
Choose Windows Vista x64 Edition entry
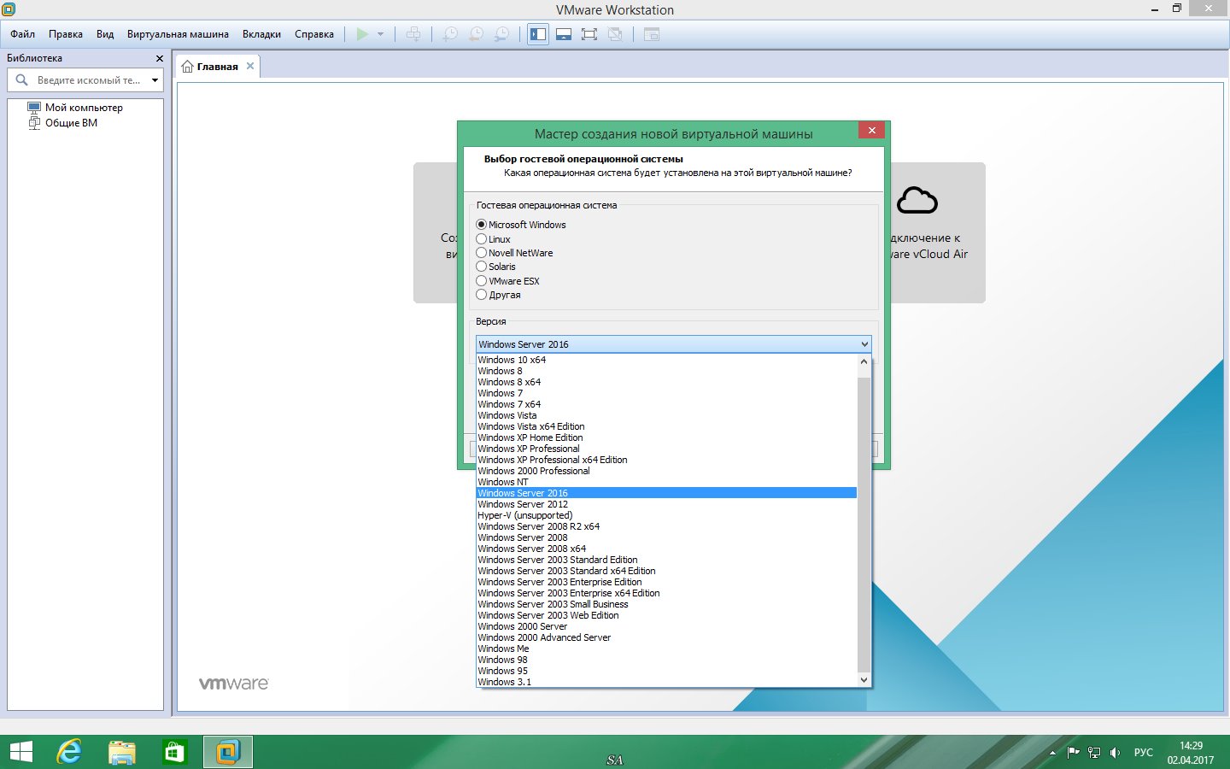click(666, 426)
